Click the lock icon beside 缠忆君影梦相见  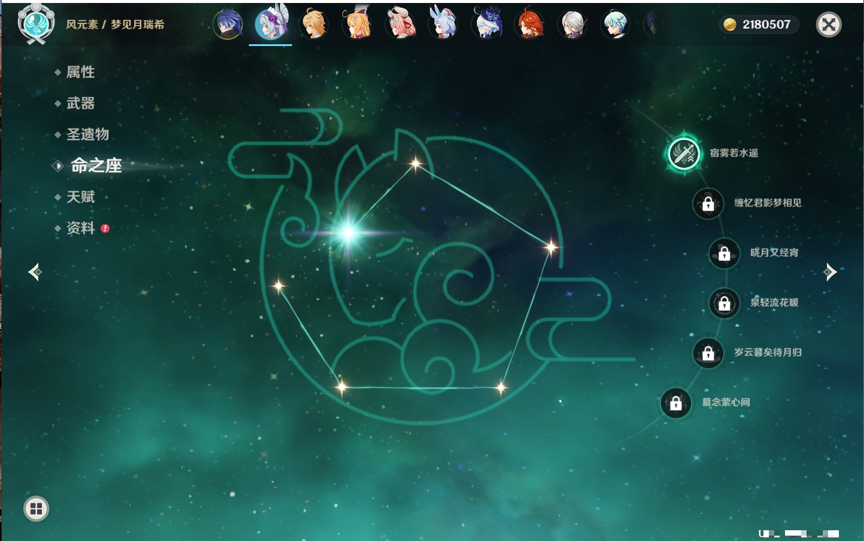708,203
